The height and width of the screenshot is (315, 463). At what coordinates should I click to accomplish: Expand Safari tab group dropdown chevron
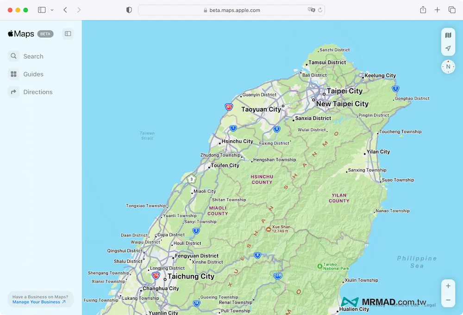pos(52,10)
